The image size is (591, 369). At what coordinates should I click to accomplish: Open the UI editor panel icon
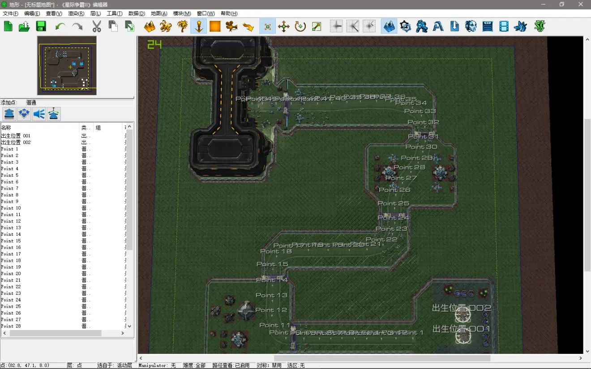(488, 26)
